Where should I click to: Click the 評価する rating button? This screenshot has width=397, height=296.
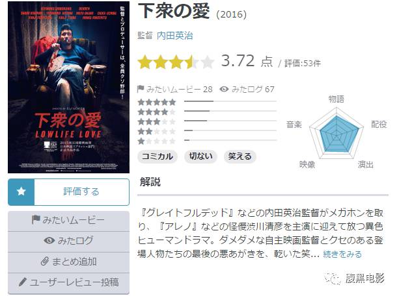[68, 192]
